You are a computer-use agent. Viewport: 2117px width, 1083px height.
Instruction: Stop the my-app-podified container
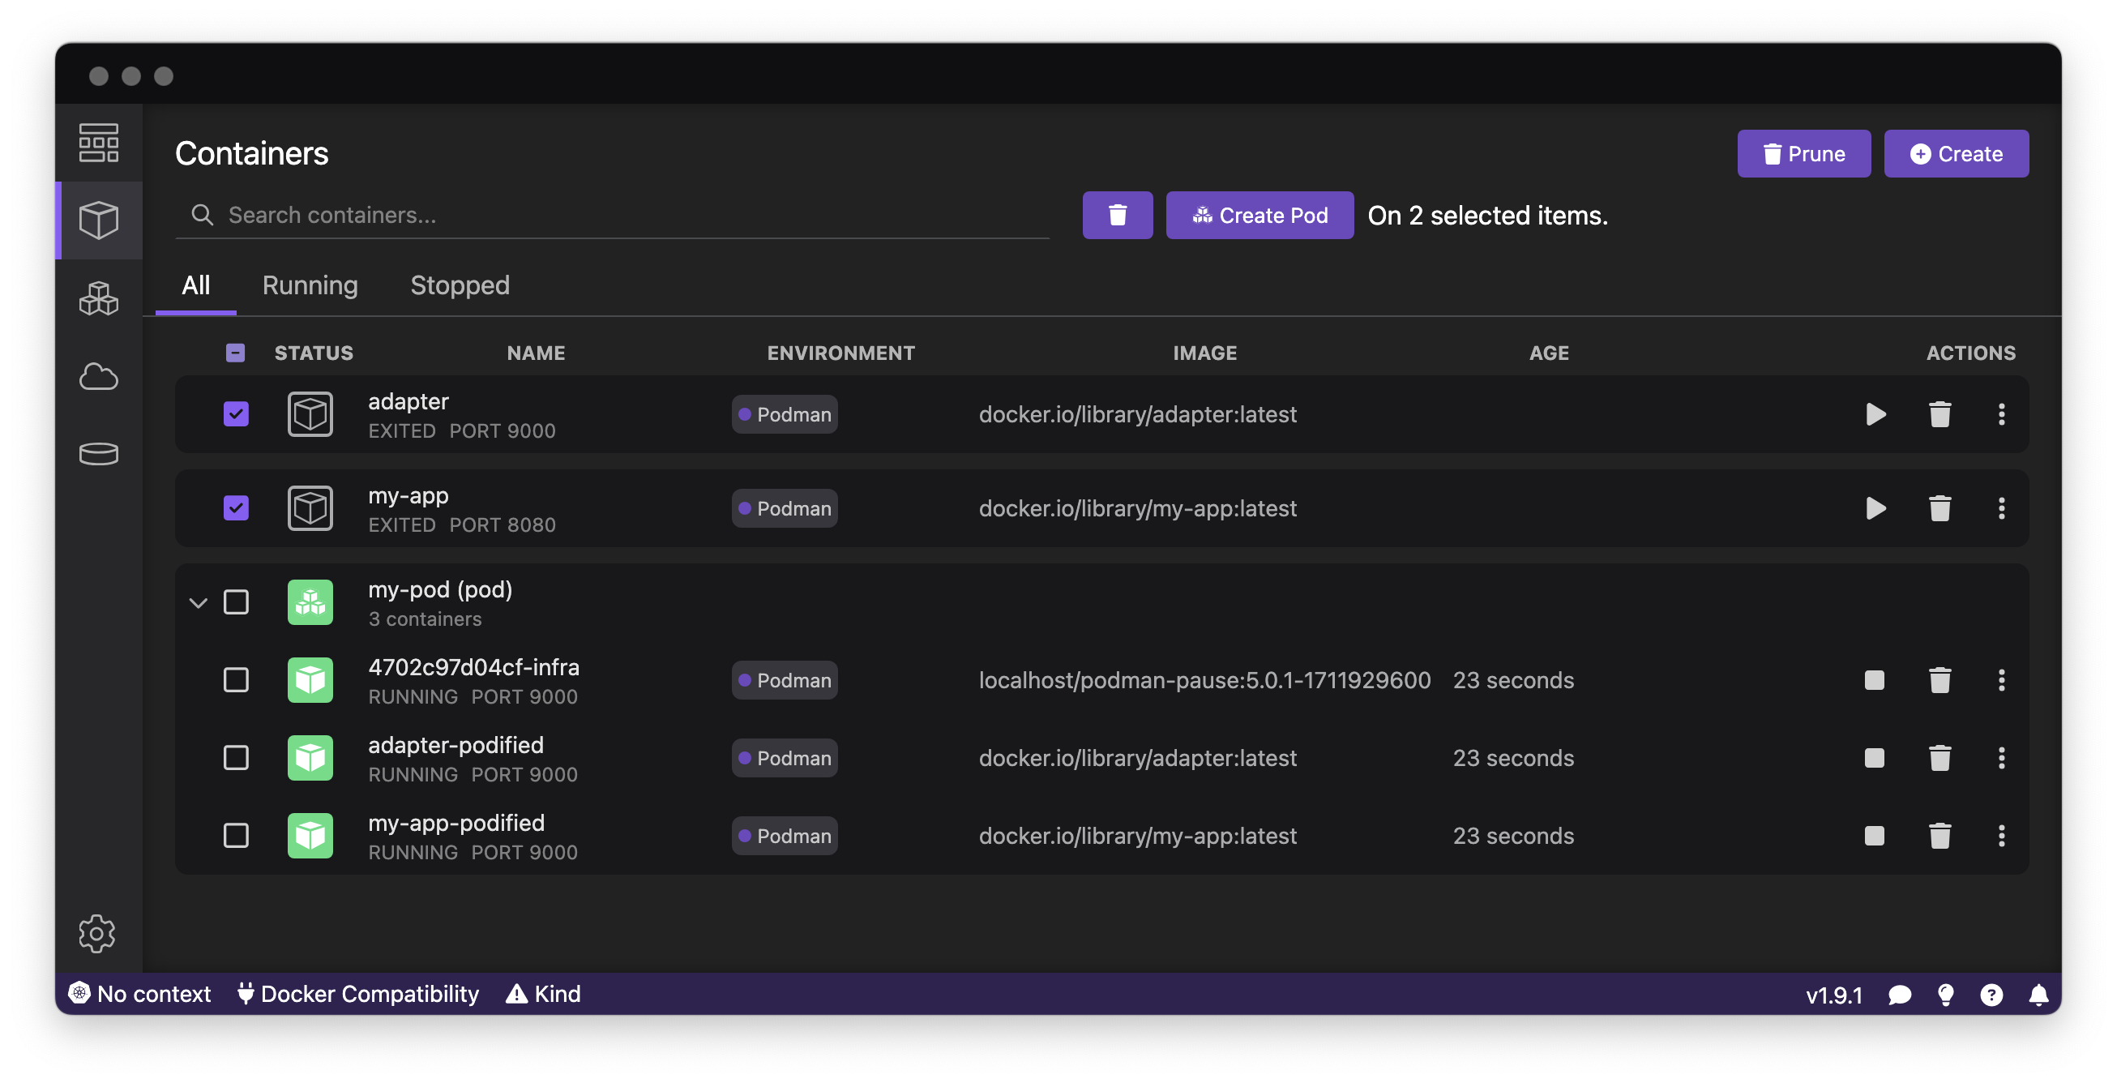(1875, 836)
